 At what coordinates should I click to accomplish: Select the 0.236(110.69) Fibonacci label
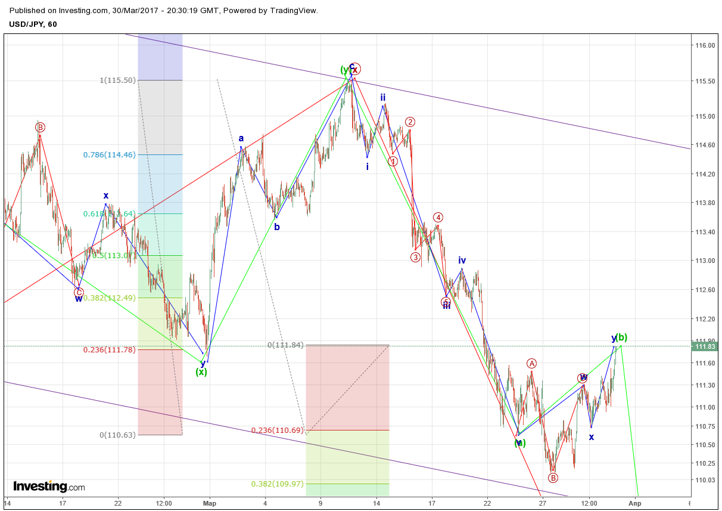pos(278,430)
